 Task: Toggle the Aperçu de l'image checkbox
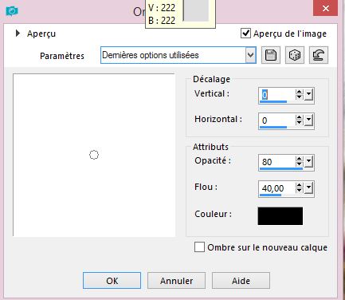tap(245, 34)
